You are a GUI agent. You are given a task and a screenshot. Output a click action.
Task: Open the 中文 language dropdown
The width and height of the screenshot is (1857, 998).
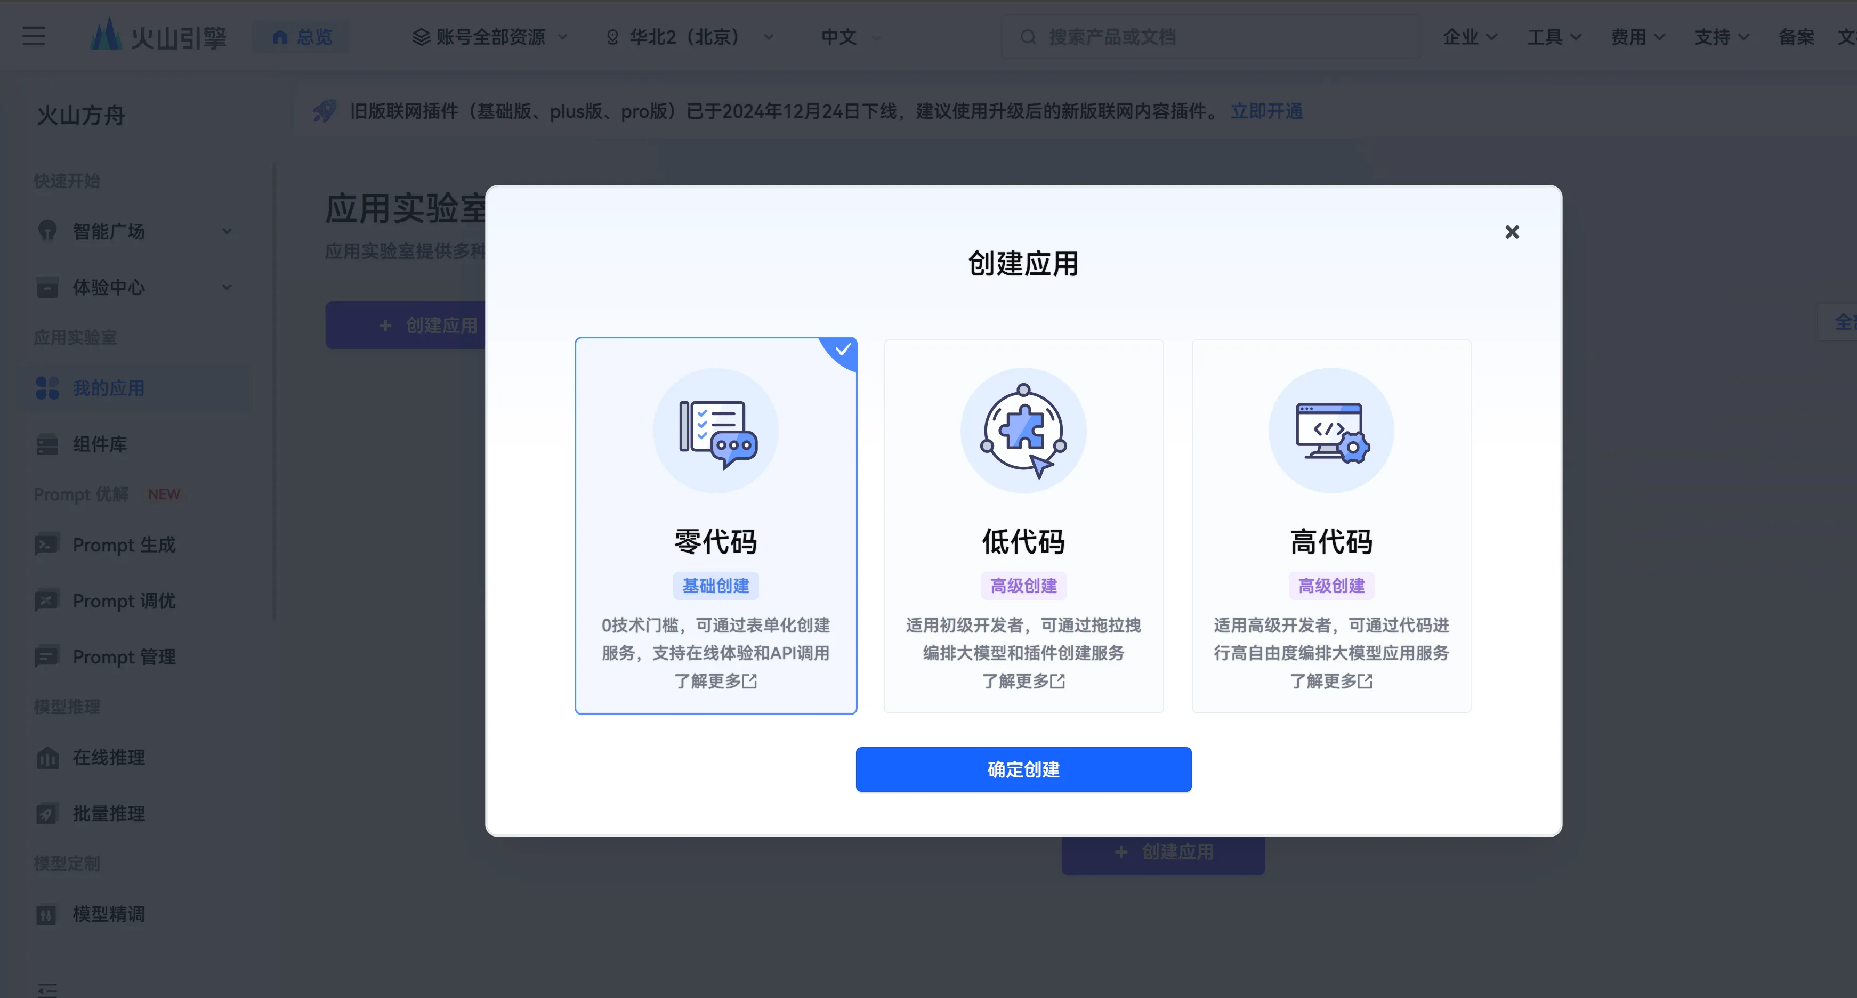(851, 37)
